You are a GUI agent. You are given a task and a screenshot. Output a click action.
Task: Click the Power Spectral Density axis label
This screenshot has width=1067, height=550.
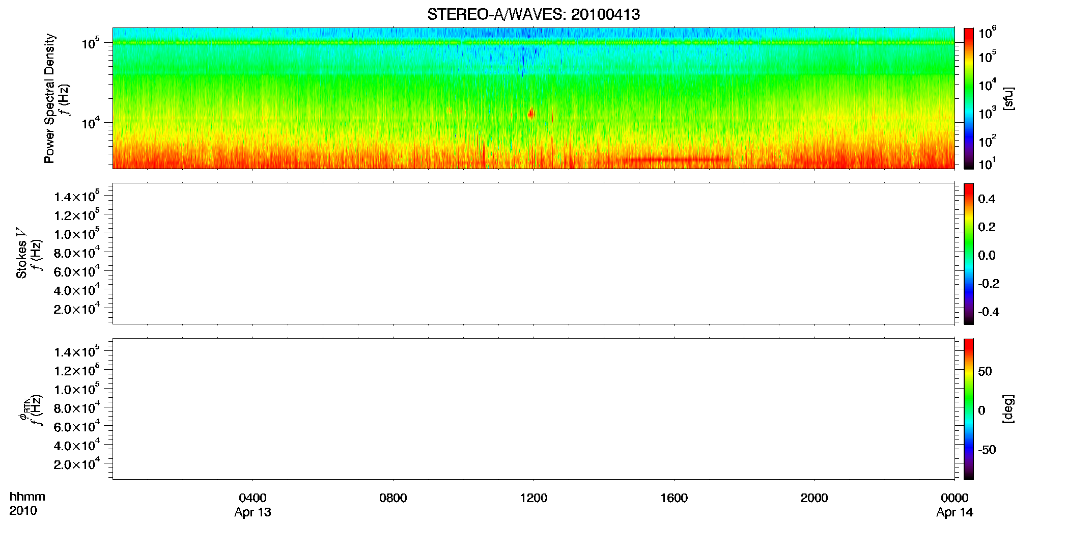[x=49, y=98]
